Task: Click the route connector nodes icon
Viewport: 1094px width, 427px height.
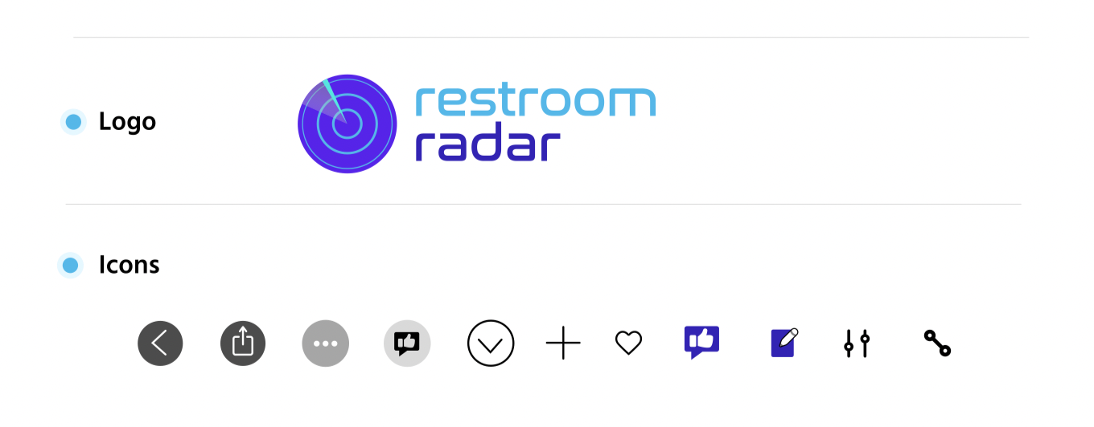Action: (937, 344)
